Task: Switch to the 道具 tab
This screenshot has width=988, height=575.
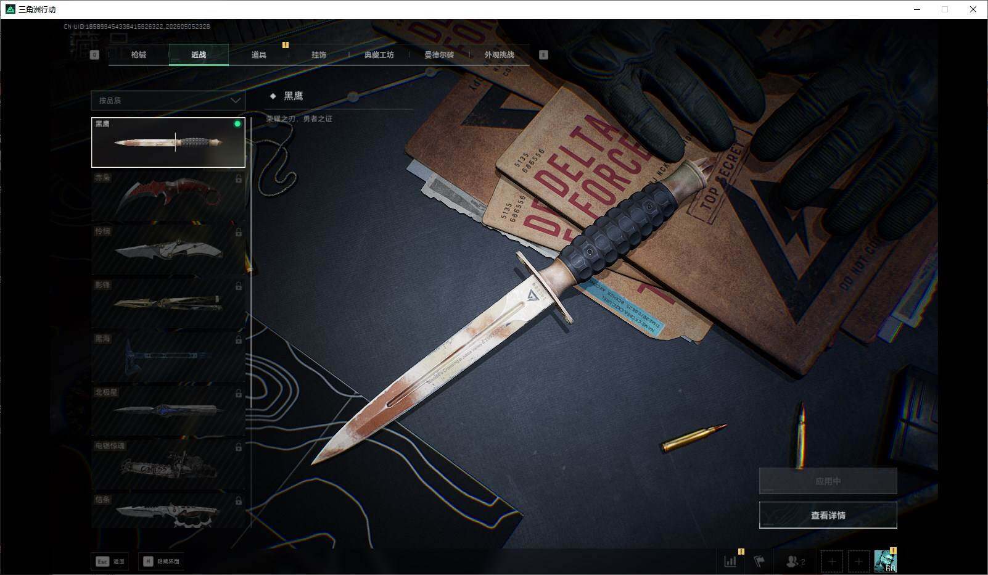Action: 259,55
